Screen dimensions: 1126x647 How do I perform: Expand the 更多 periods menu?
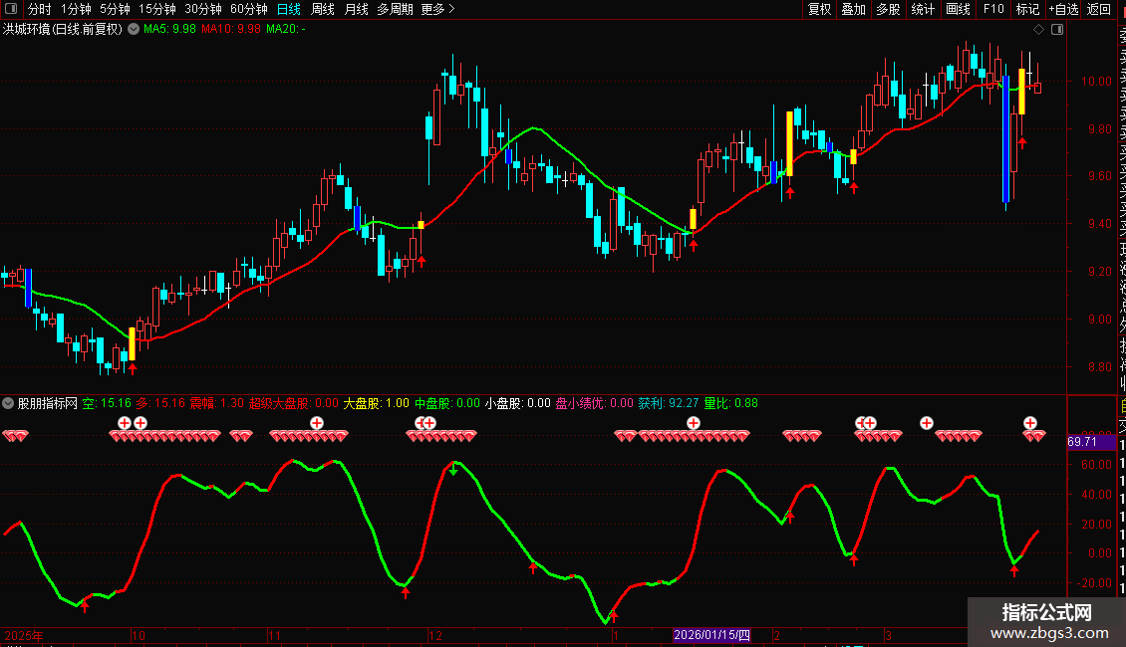coord(438,9)
